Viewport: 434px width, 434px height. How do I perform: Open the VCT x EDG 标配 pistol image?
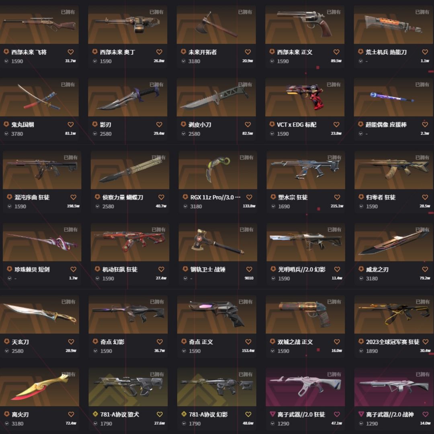tap(305, 97)
